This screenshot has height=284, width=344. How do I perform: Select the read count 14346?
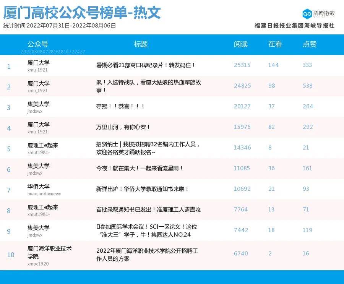tap(242, 148)
